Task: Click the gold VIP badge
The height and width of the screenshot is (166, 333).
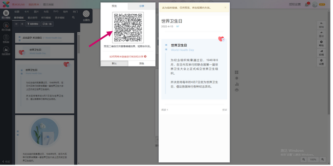Action: pyautogui.click(x=322, y=4)
